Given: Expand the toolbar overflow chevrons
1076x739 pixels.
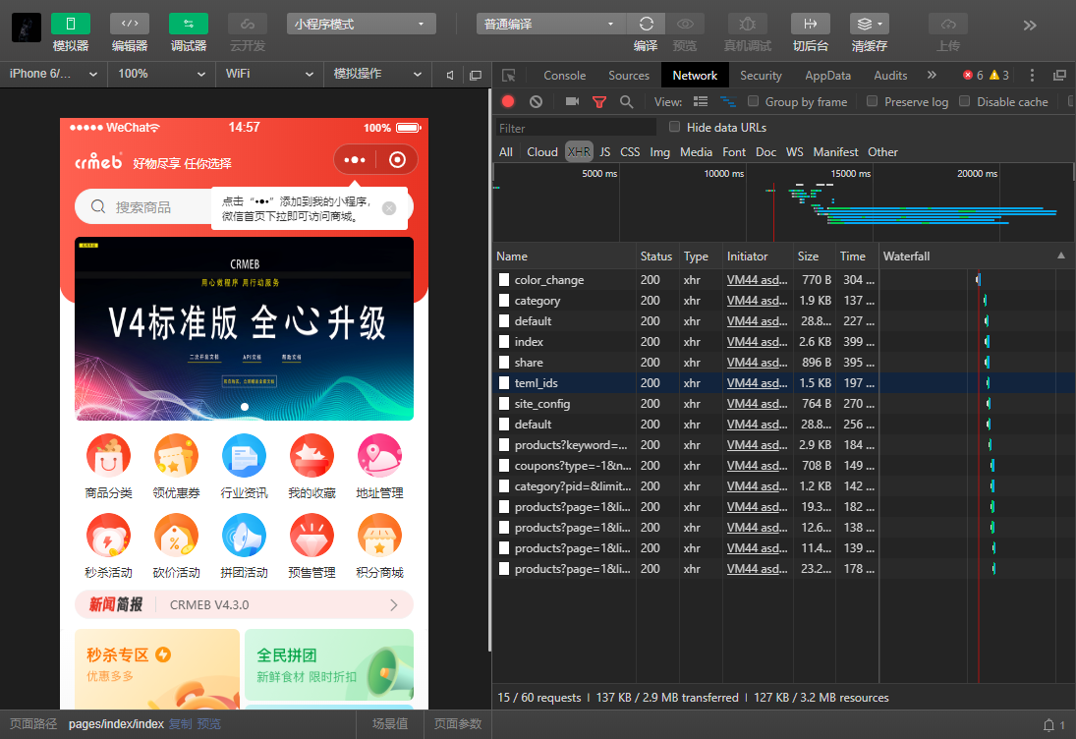Looking at the screenshot, I should pyautogui.click(x=1030, y=26).
